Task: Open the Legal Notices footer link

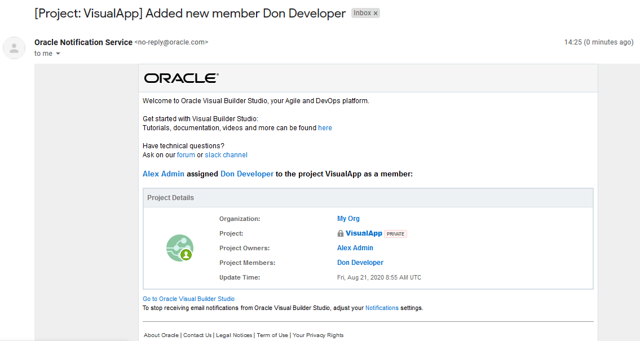Action: 234,335
